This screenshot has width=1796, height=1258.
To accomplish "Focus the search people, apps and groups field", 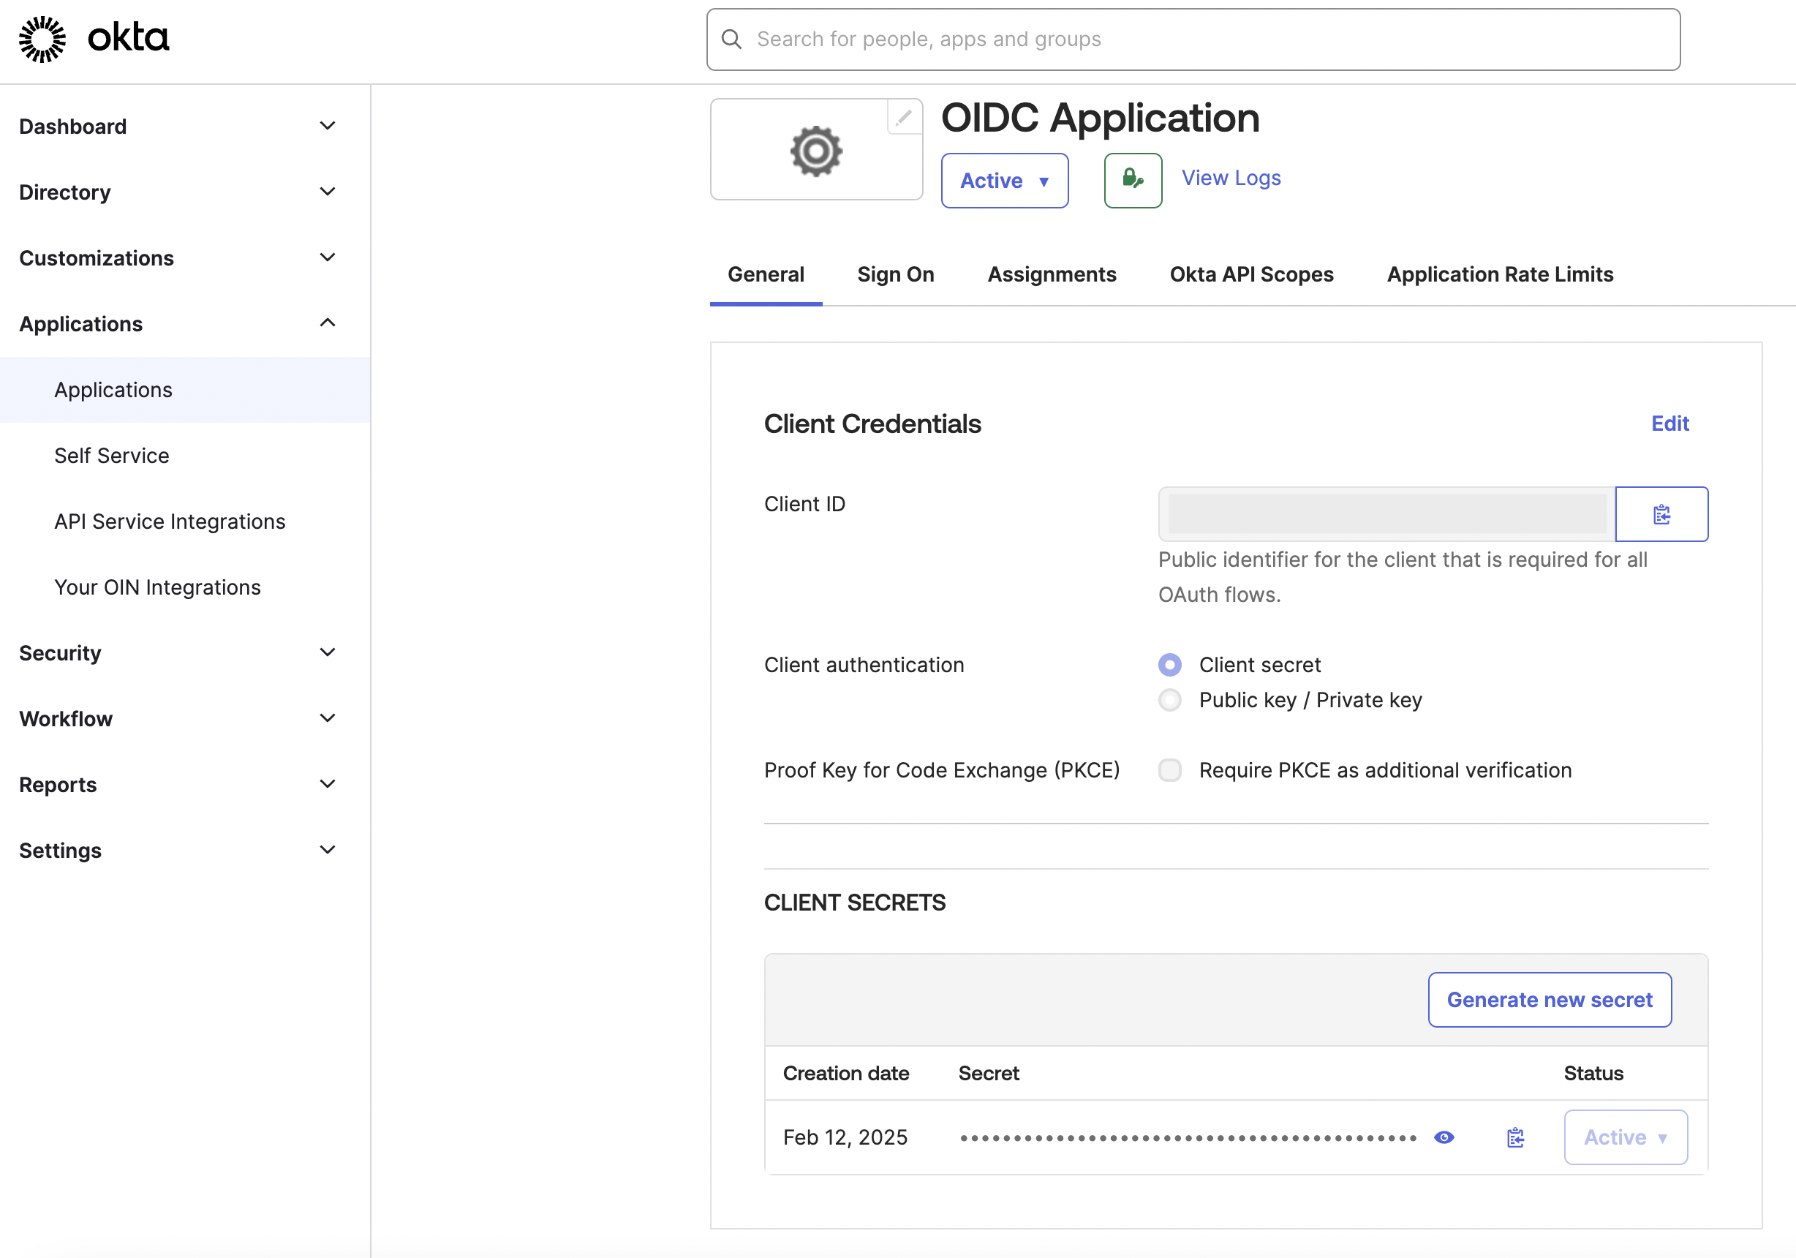I will pos(1193,39).
